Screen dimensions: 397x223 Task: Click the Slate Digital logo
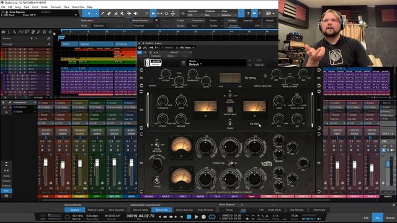click(x=153, y=63)
